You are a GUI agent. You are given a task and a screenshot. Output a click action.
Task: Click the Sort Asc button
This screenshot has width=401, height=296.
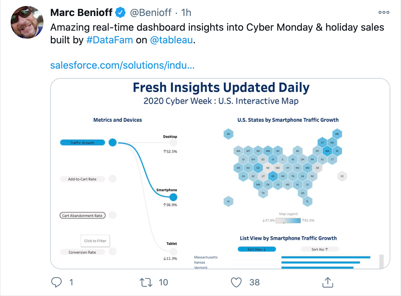pos(320,249)
